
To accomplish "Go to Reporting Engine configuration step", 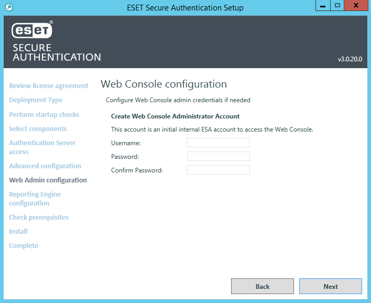I will [x=35, y=199].
